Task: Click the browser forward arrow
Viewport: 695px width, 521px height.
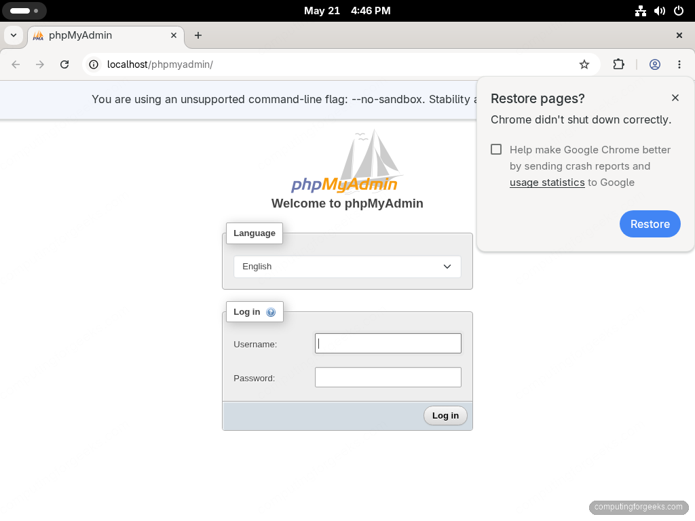Action: click(40, 64)
